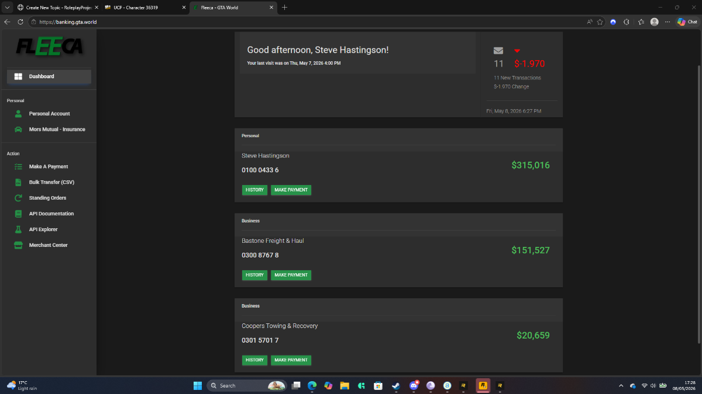The image size is (702, 394).
Task: Click the Windows taskbar Search box
Action: [x=247, y=386]
